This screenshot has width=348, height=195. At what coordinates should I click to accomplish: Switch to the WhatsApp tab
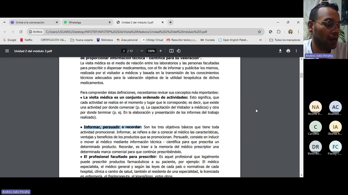point(87,22)
